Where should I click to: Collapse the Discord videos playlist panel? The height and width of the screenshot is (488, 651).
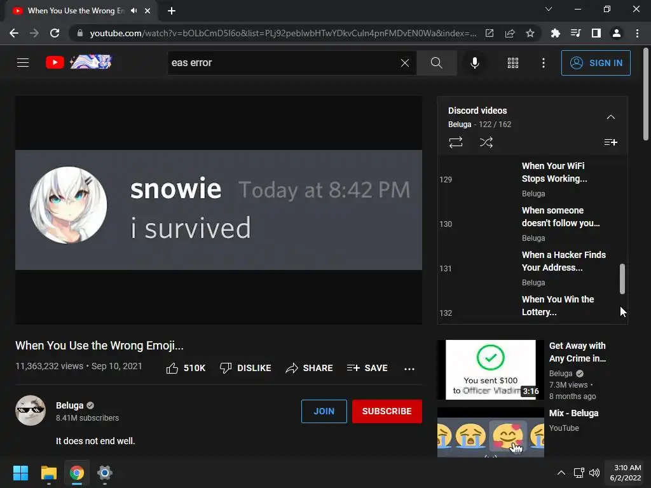[610, 117]
